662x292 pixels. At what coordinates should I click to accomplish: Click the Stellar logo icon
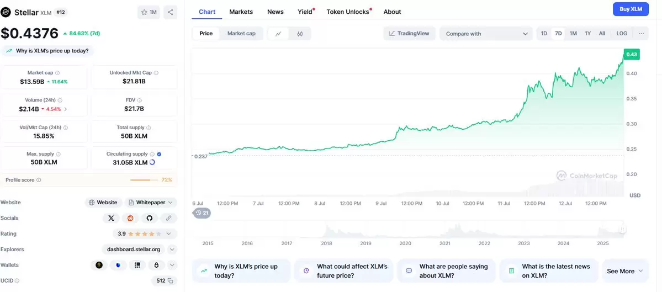[x=6, y=12]
